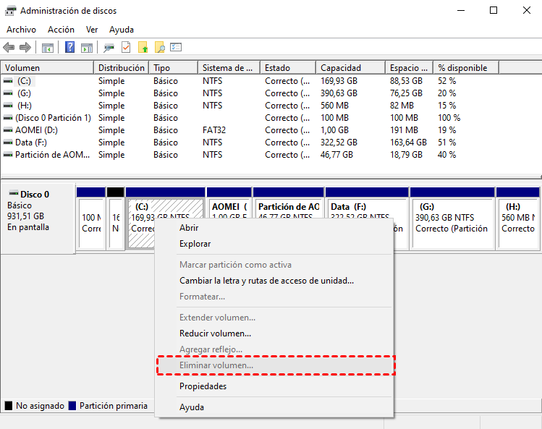The image size is (542, 429).
Task: Select Propiedades in the context menu
Action: pyautogui.click(x=203, y=386)
